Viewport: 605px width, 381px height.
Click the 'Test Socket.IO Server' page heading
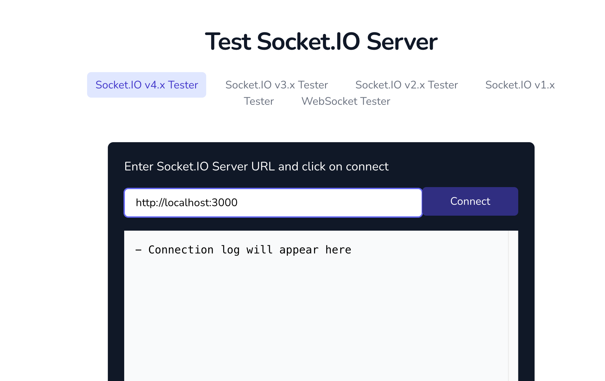coord(321,41)
